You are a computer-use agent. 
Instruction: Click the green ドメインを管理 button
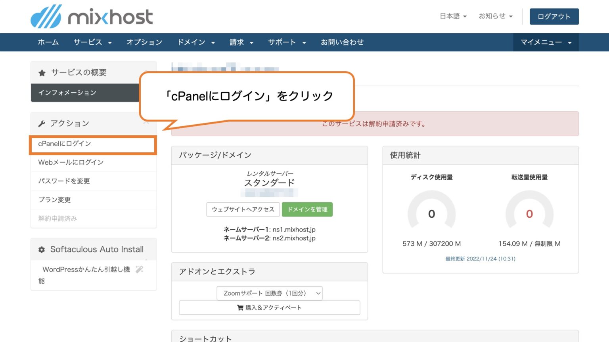coord(307,209)
